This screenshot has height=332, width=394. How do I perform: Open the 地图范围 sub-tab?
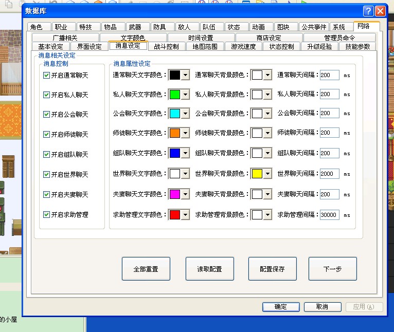point(205,46)
